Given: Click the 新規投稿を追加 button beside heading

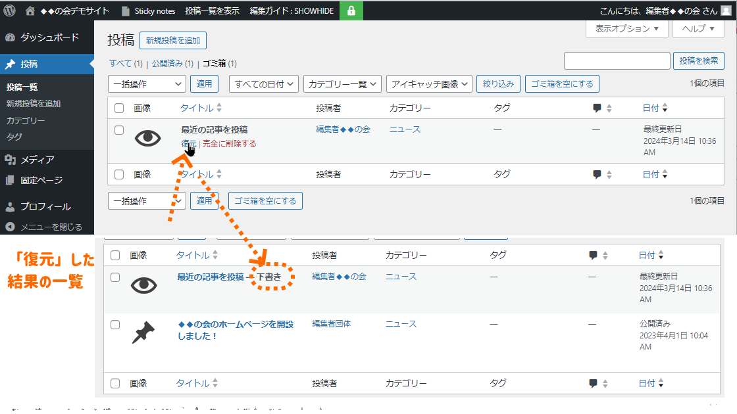Looking at the screenshot, I should [x=173, y=41].
